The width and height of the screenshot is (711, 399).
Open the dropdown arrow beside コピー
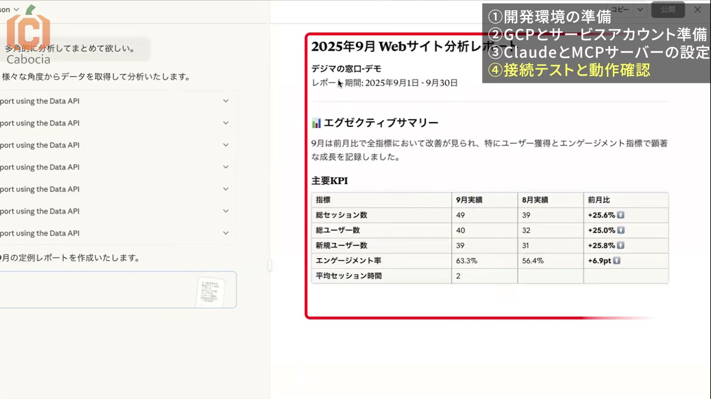point(640,10)
